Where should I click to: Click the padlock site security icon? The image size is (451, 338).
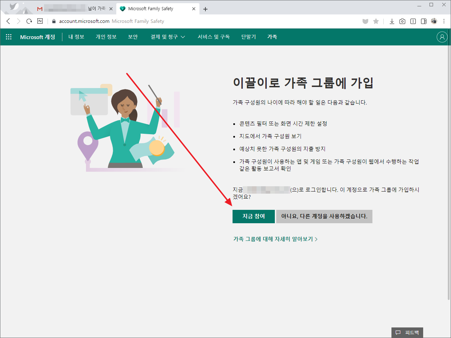[x=54, y=21]
